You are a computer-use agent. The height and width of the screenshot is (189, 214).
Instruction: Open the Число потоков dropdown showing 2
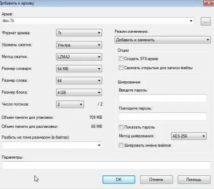pyautogui.click(x=70, y=104)
